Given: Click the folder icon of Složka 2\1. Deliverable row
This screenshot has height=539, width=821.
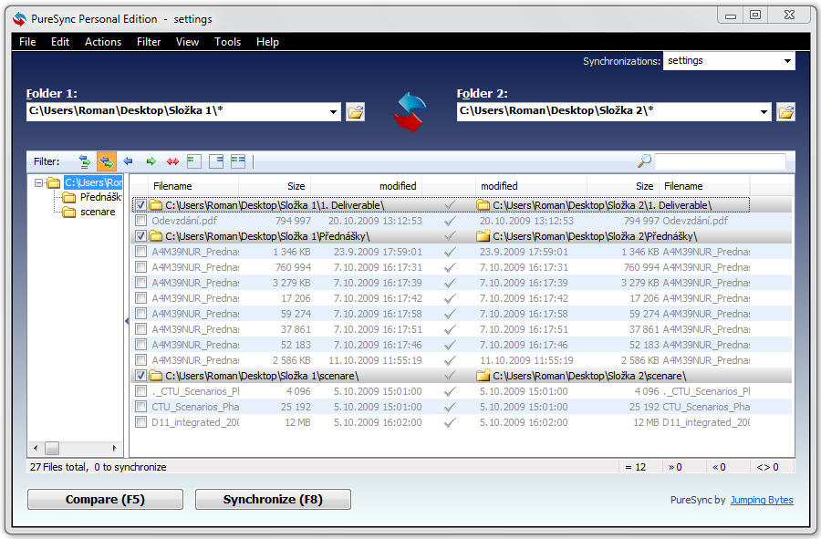Looking at the screenshot, I should click(483, 205).
